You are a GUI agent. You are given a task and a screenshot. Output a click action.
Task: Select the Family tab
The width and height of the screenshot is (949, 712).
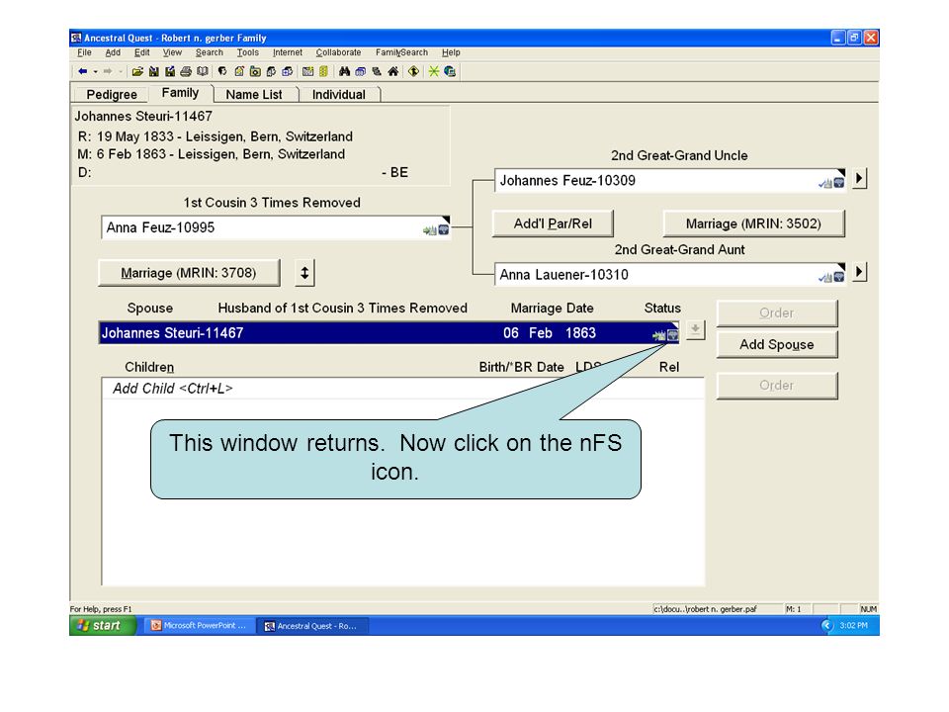[180, 93]
